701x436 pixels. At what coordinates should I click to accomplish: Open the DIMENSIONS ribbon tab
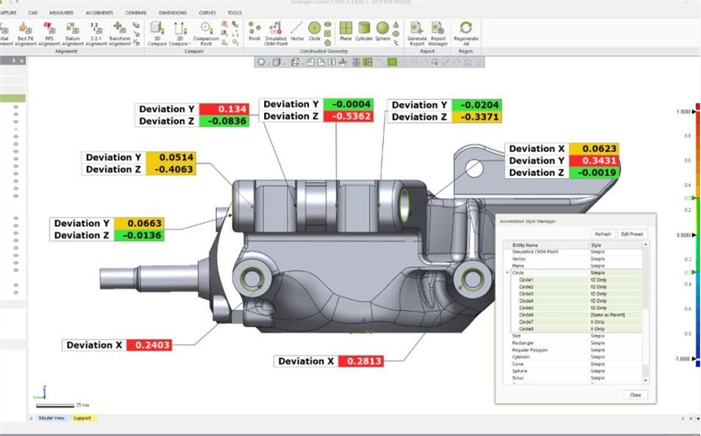tap(172, 13)
